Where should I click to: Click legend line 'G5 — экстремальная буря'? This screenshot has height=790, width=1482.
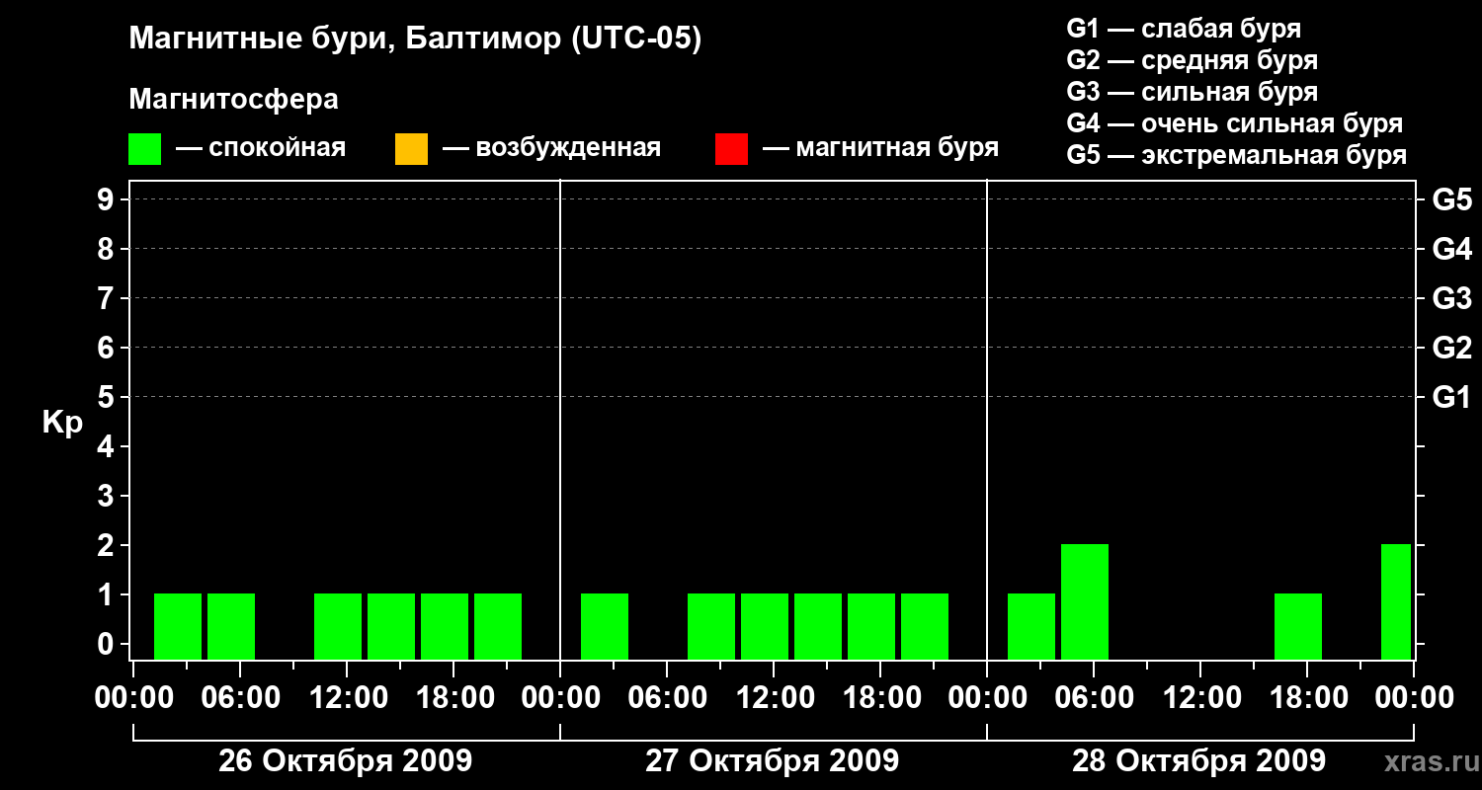click(x=1237, y=155)
